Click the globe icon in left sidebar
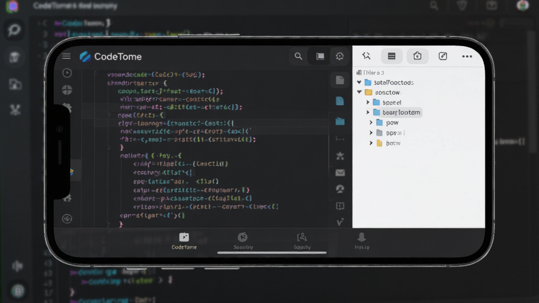 (x=67, y=90)
